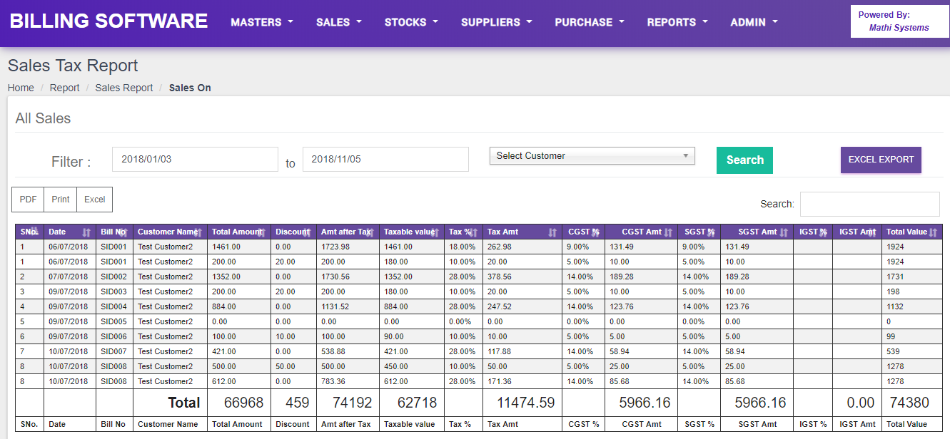Open the MASTERS menu
Screen dimensions: 950x439
click(261, 22)
